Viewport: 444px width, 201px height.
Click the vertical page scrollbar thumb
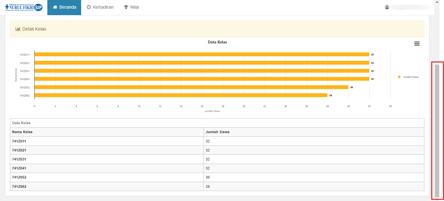[x=437, y=130]
